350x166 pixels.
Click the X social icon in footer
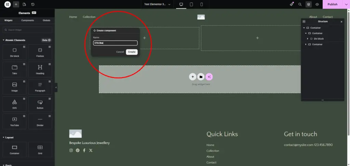tap(91, 150)
